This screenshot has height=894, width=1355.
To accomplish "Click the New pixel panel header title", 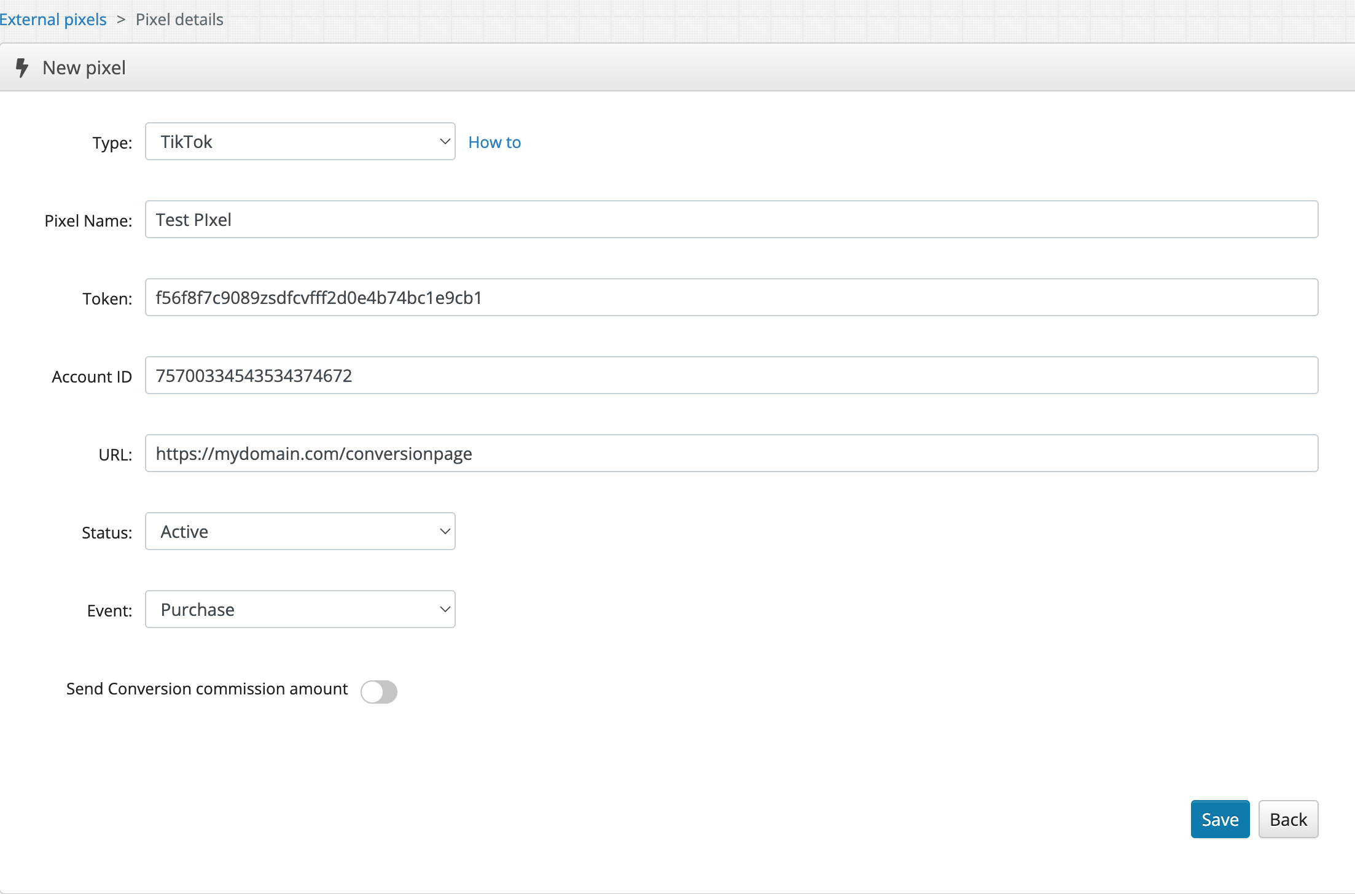I will click(84, 68).
